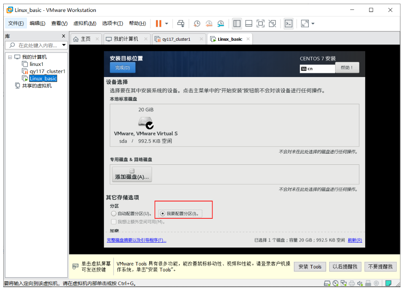The height and width of the screenshot is (290, 405).
Task: Open the library search dropdown arrow
Action: (x=64, y=45)
